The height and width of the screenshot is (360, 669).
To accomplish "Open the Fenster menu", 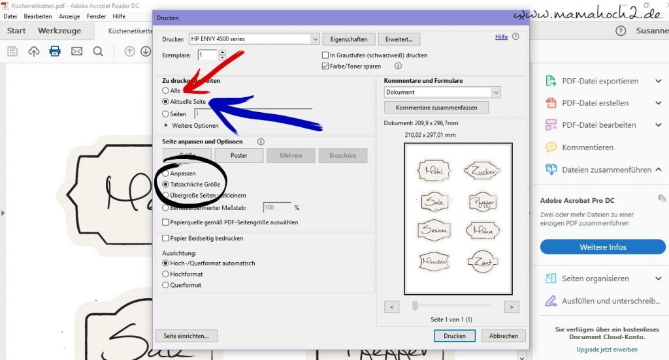I will [x=97, y=16].
